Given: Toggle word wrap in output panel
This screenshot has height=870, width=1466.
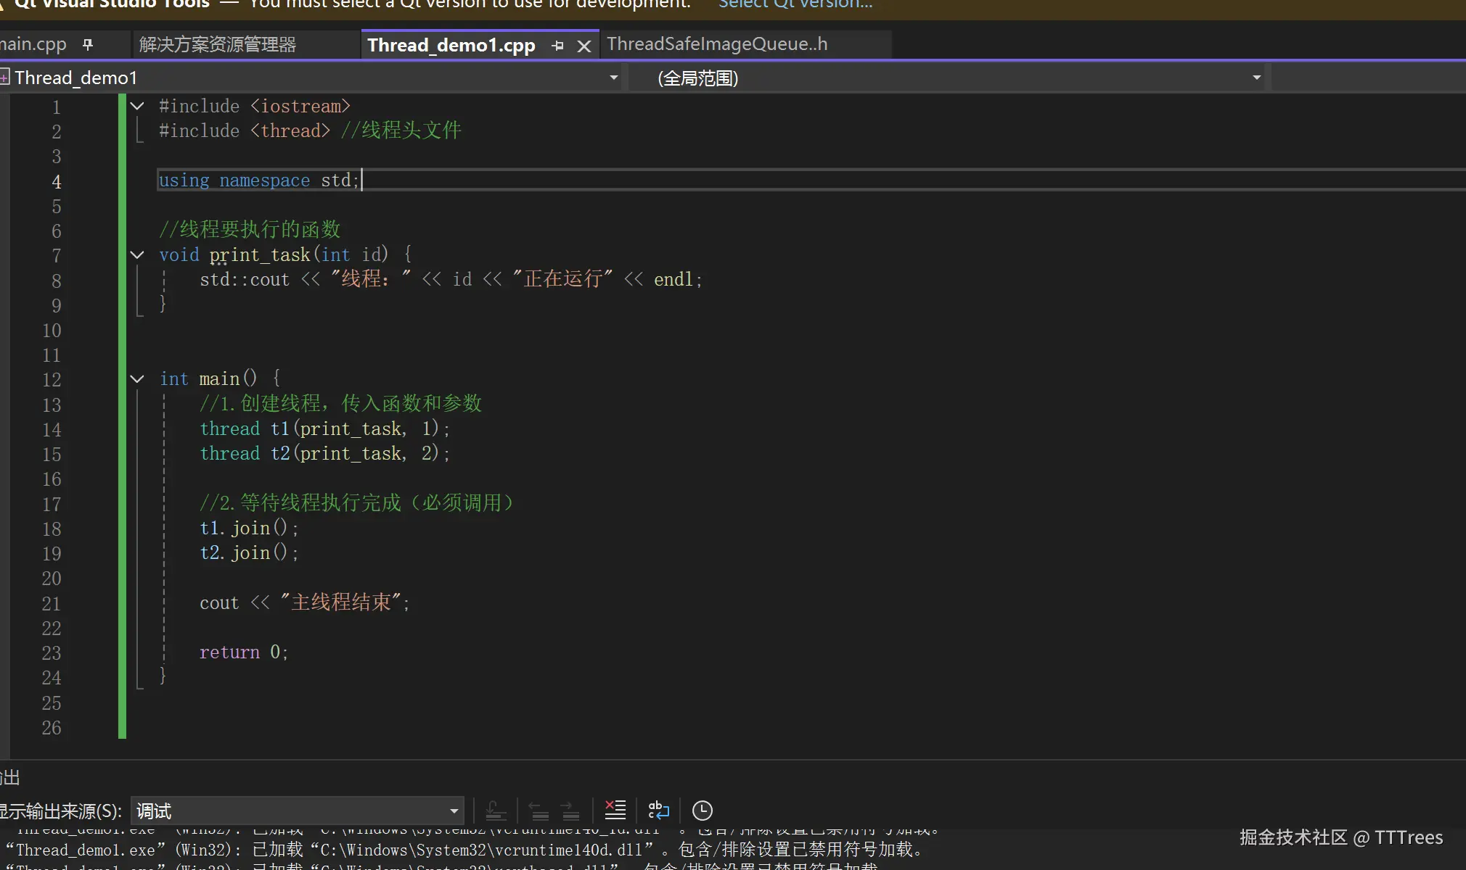Looking at the screenshot, I should coord(658,810).
